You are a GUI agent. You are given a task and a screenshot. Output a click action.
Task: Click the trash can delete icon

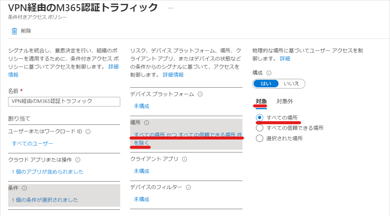point(14,31)
